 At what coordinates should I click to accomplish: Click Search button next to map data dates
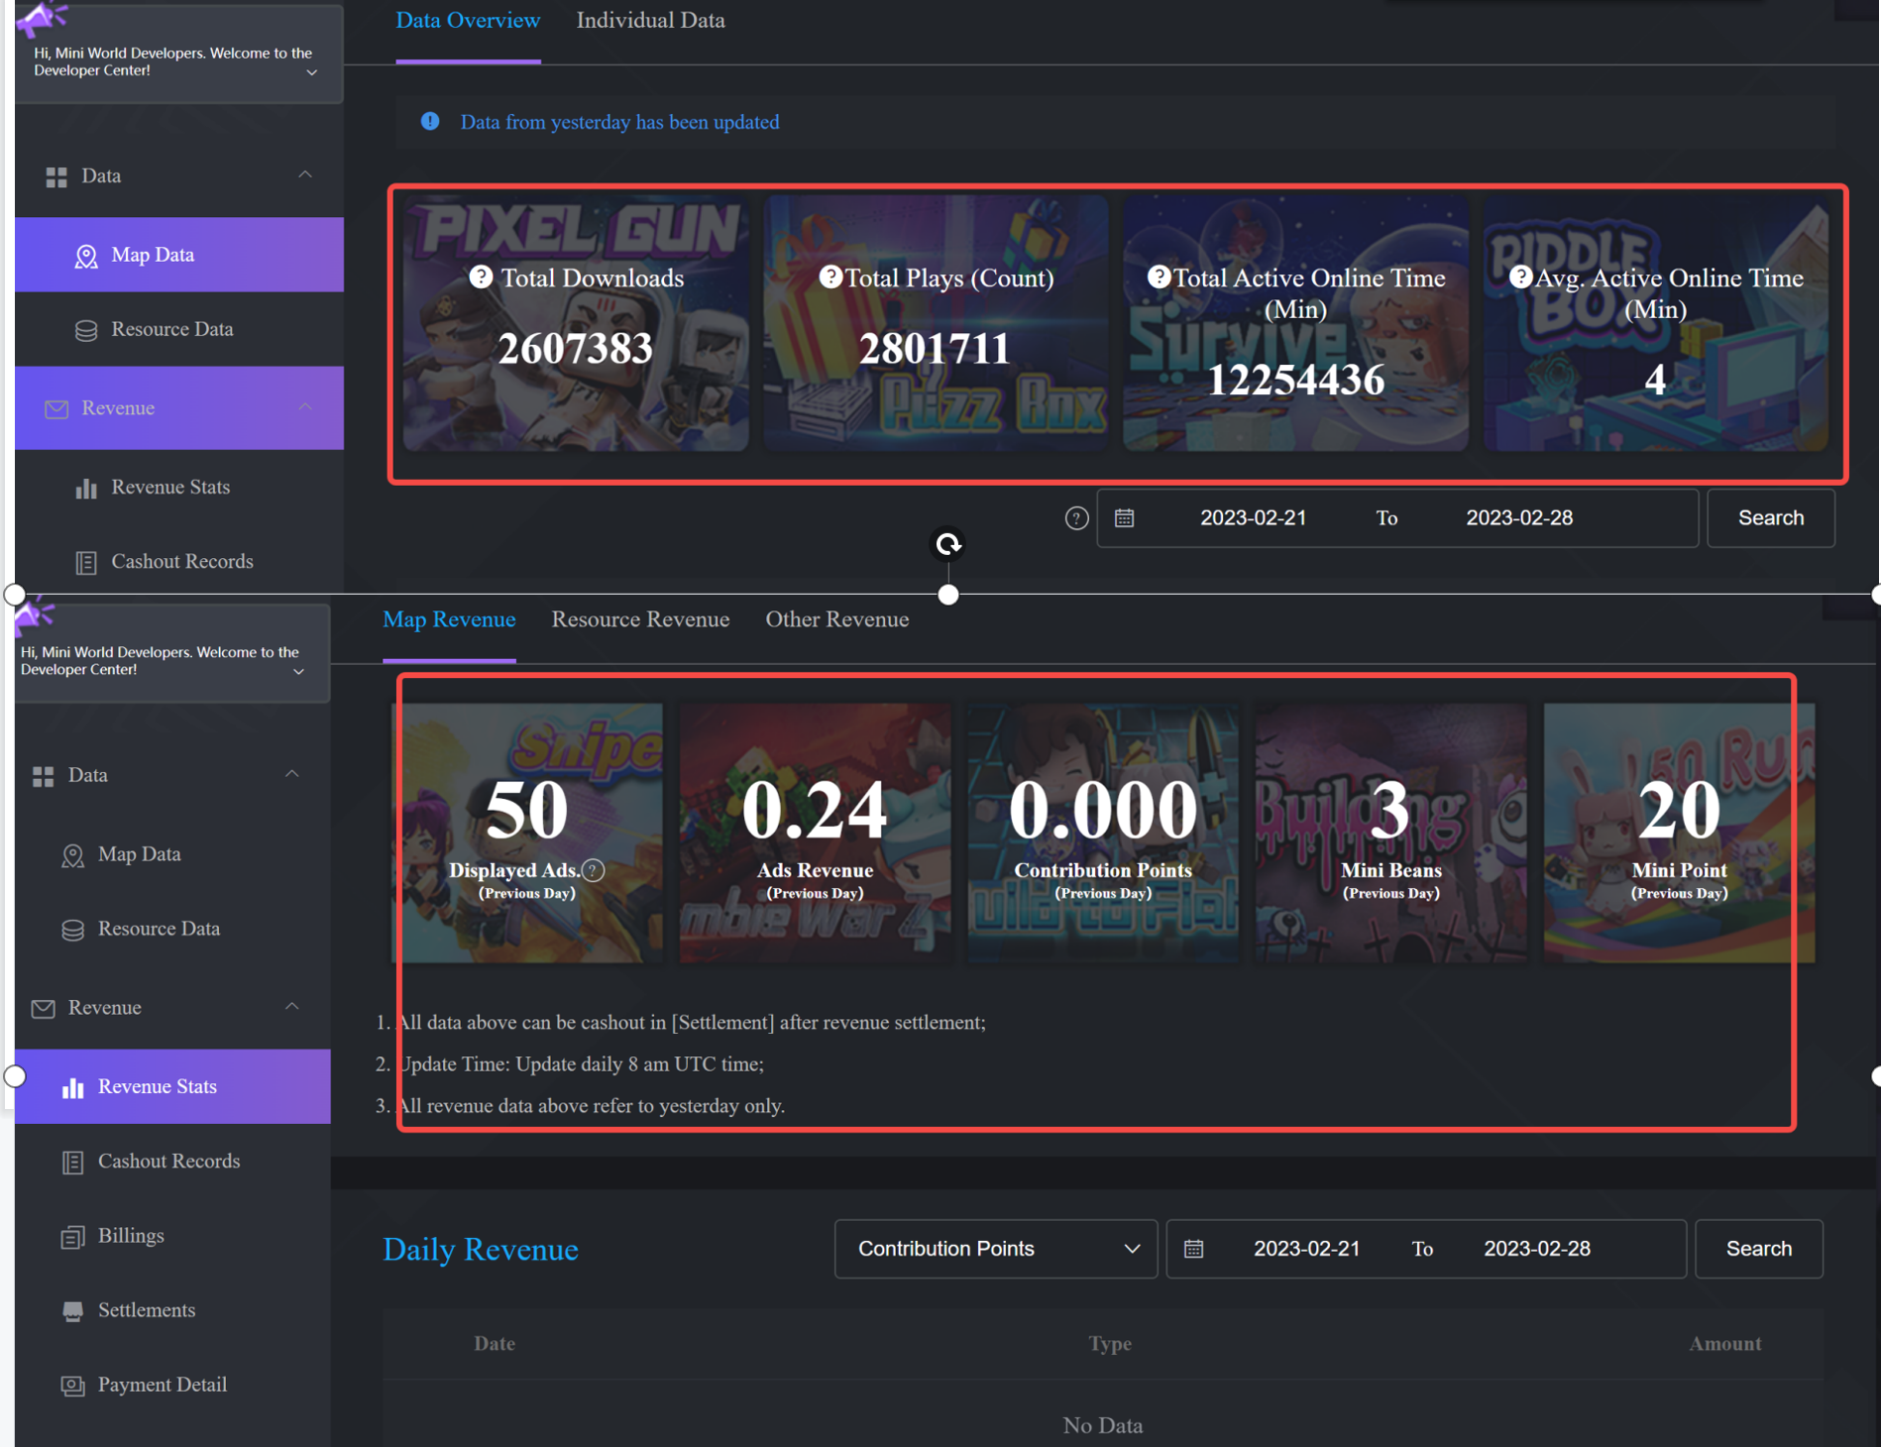point(1770,518)
